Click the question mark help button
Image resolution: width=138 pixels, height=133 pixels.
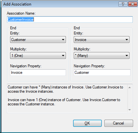tap(123, 4)
